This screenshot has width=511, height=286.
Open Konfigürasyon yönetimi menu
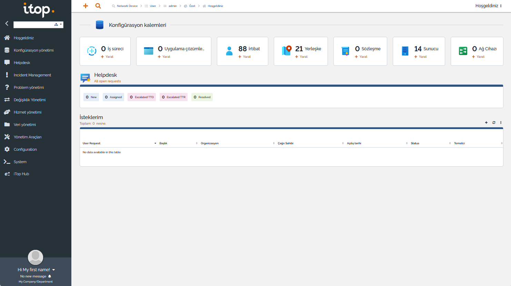33,50
